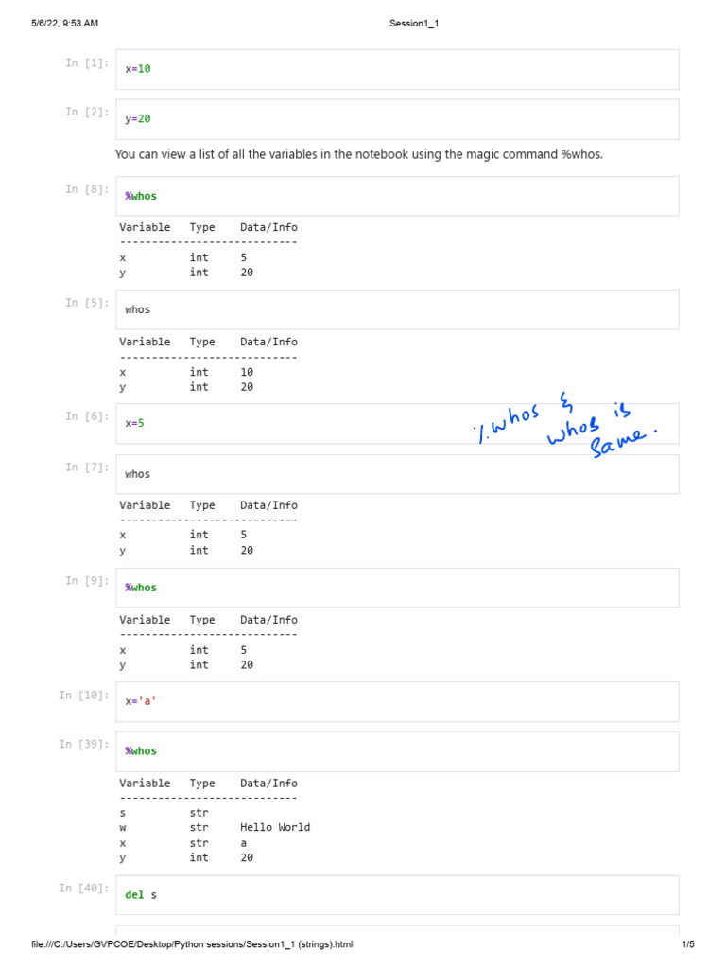
Task: Click the %whos cell labeled In [8]
Action: [397, 196]
